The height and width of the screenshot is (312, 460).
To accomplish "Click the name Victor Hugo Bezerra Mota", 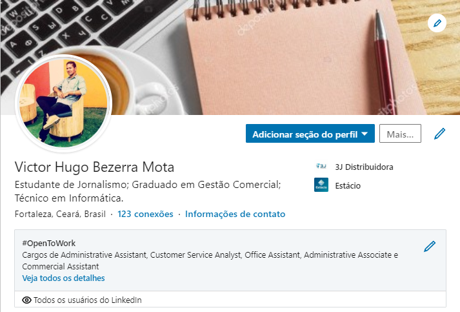I will (x=94, y=166).
